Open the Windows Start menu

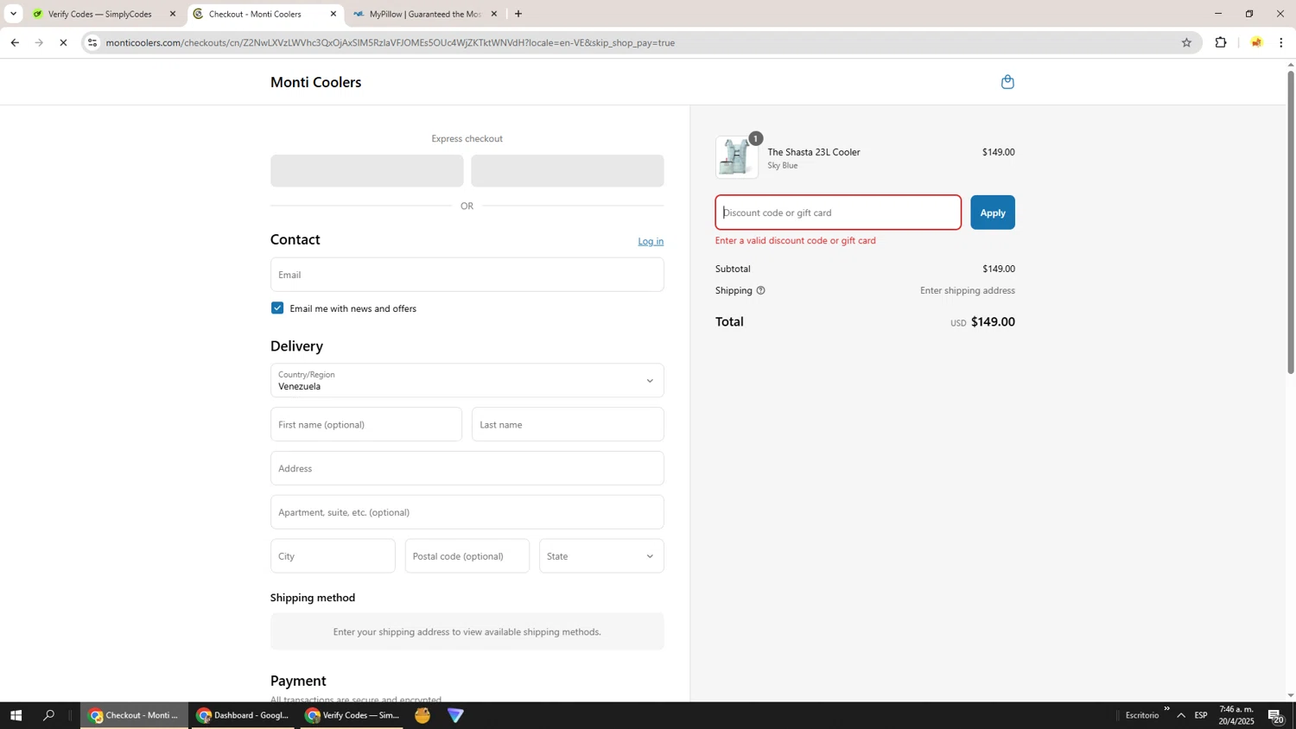coord(16,715)
